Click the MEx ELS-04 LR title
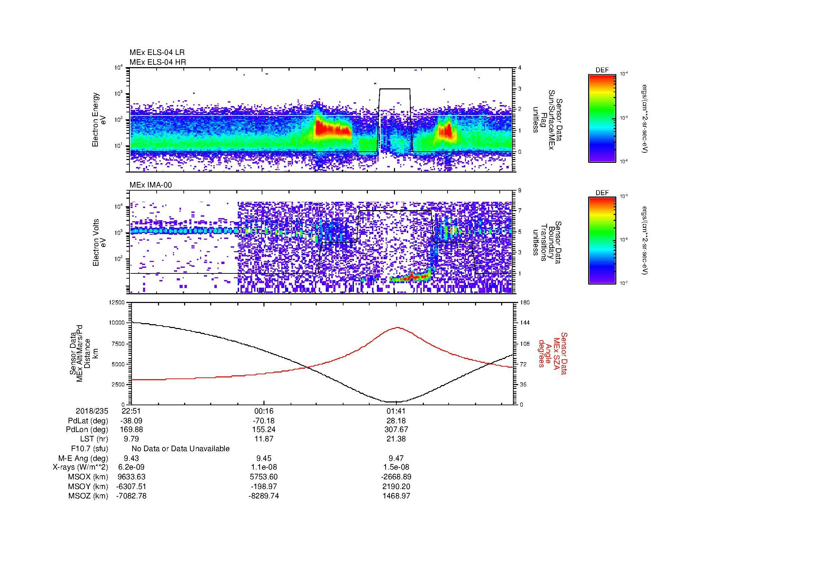This screenshot has width=814, height=575. [x=157, y=53]
